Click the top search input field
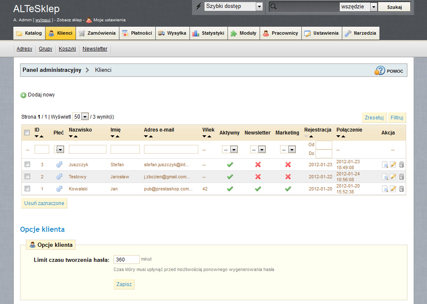Screen dimensions: 427x304 304,7
